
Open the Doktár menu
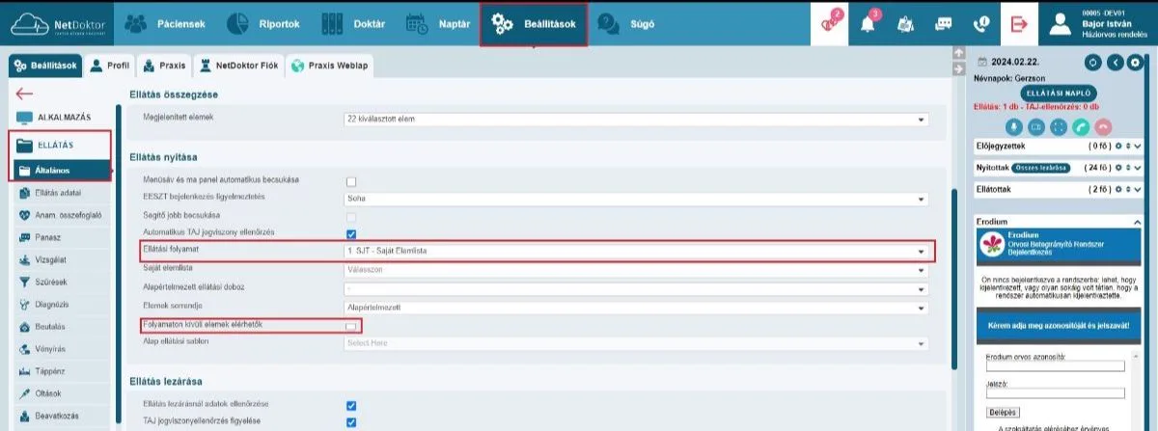tap(352, 24)
